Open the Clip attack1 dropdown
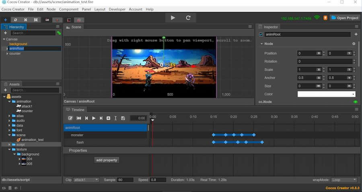The height and width of the screenshot is (192, 362). point(86,180)
